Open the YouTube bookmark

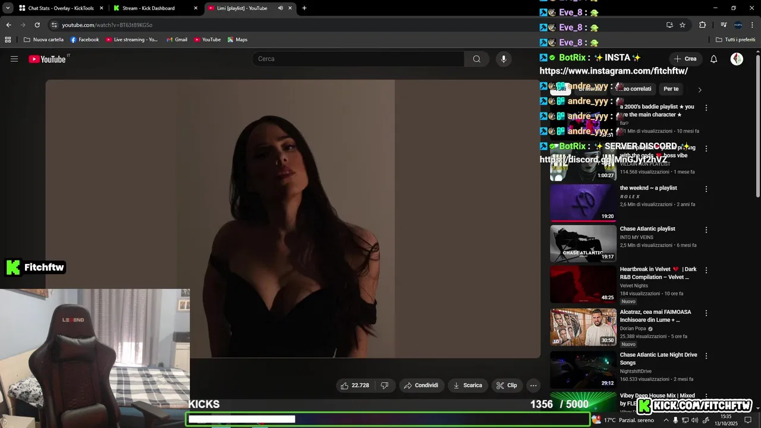tap(207, 40)
